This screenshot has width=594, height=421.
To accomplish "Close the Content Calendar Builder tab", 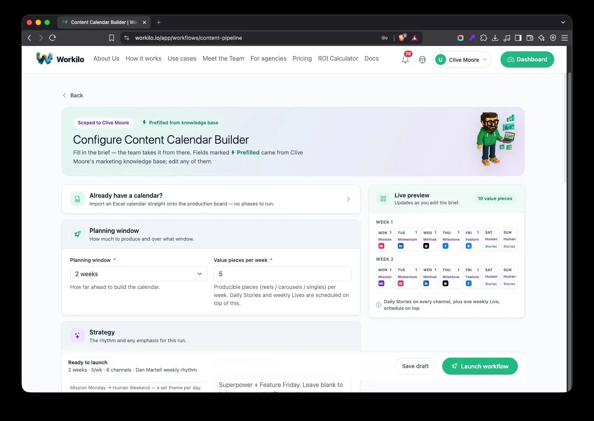I will pyautogui.click(x=144, y=22).
